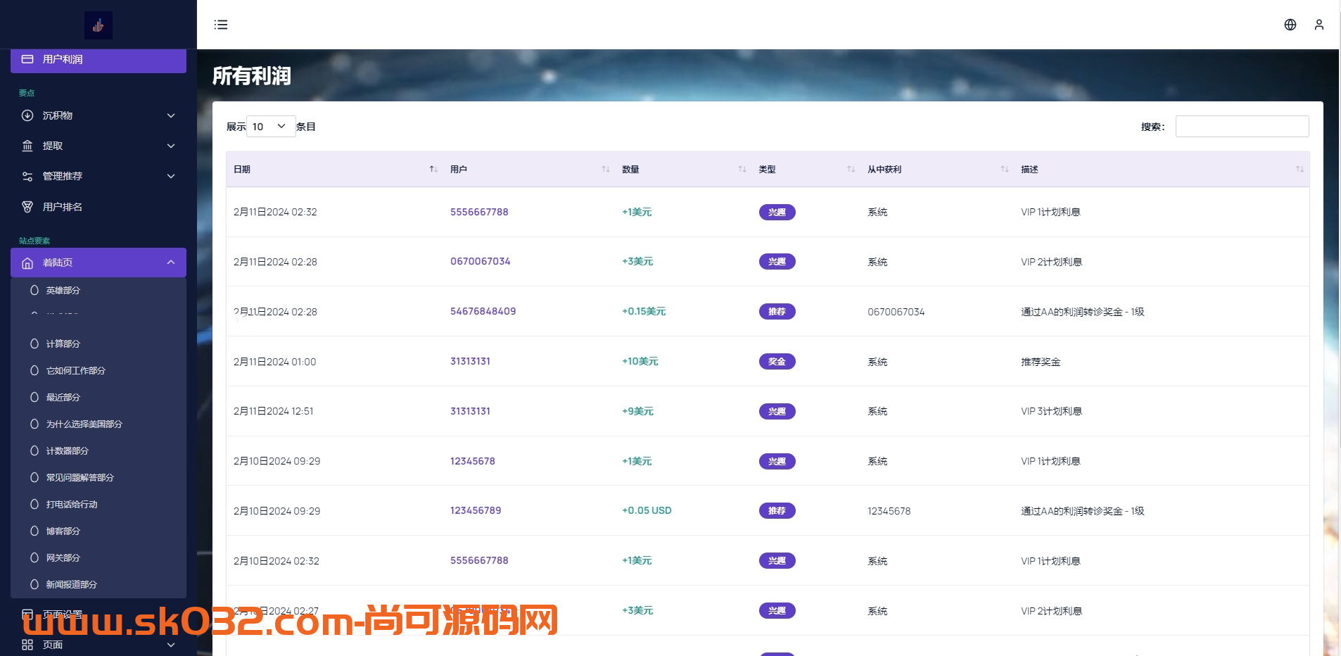
Task: Click the 描述 column header
Action: (1161, 170)
